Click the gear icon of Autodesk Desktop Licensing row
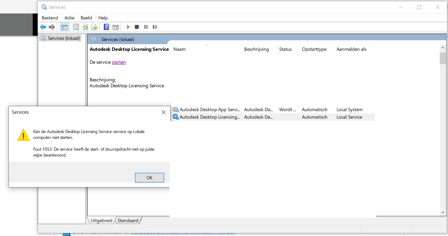This screenshot has height=236, width=448. click(176, 117)
